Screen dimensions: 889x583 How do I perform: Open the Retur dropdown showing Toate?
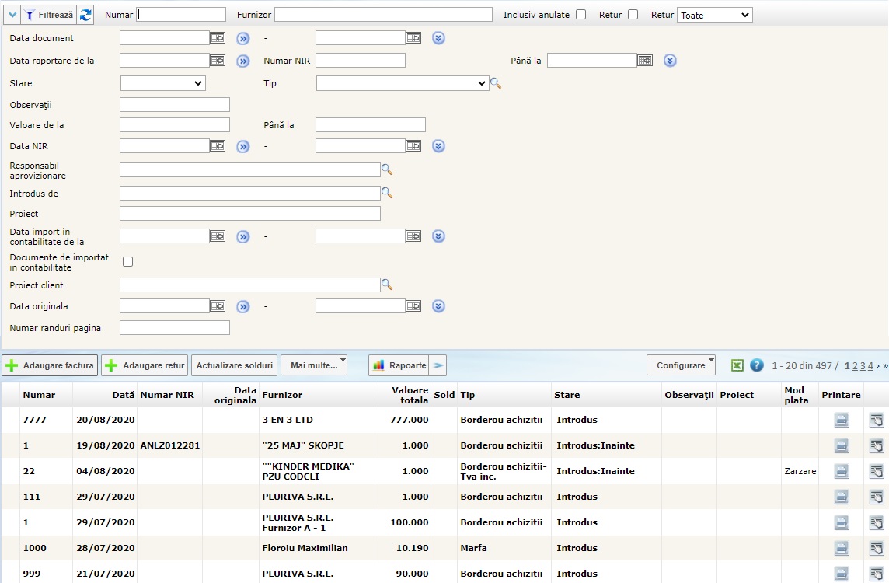(x=714, y=15)
